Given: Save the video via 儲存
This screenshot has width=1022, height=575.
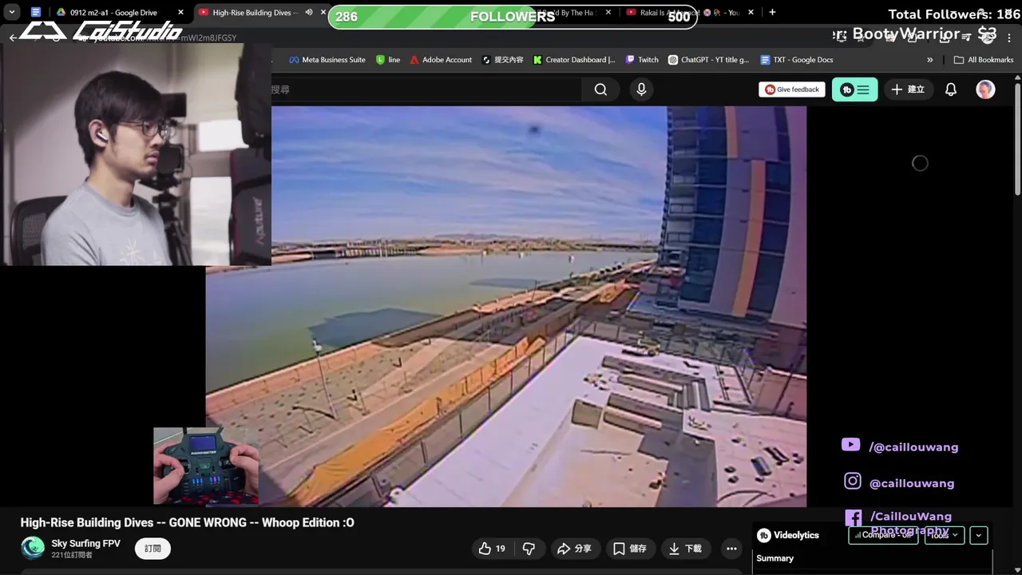Looking at the screenshot, I should (x=629, y=549).
